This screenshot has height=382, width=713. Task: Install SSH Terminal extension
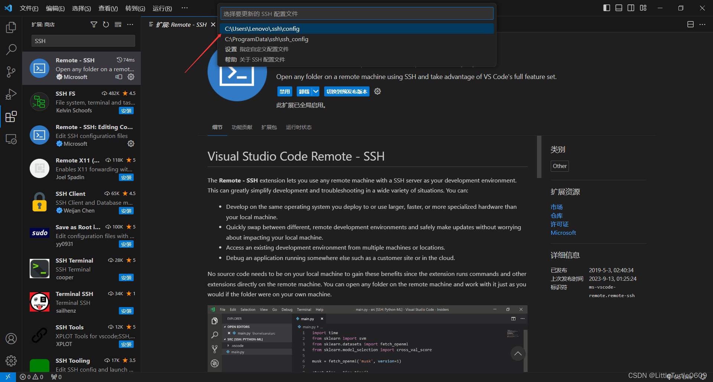pos(126,277)
